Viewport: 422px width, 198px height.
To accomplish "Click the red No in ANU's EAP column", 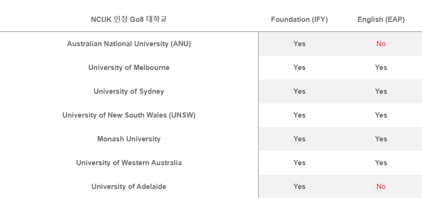I will [x=381, y=44].
